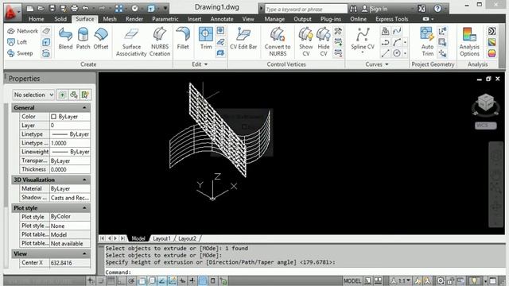The image size is (509, 286).
Task: Click the Thickness 0.0000 value field
Action: tap(69, 169)
